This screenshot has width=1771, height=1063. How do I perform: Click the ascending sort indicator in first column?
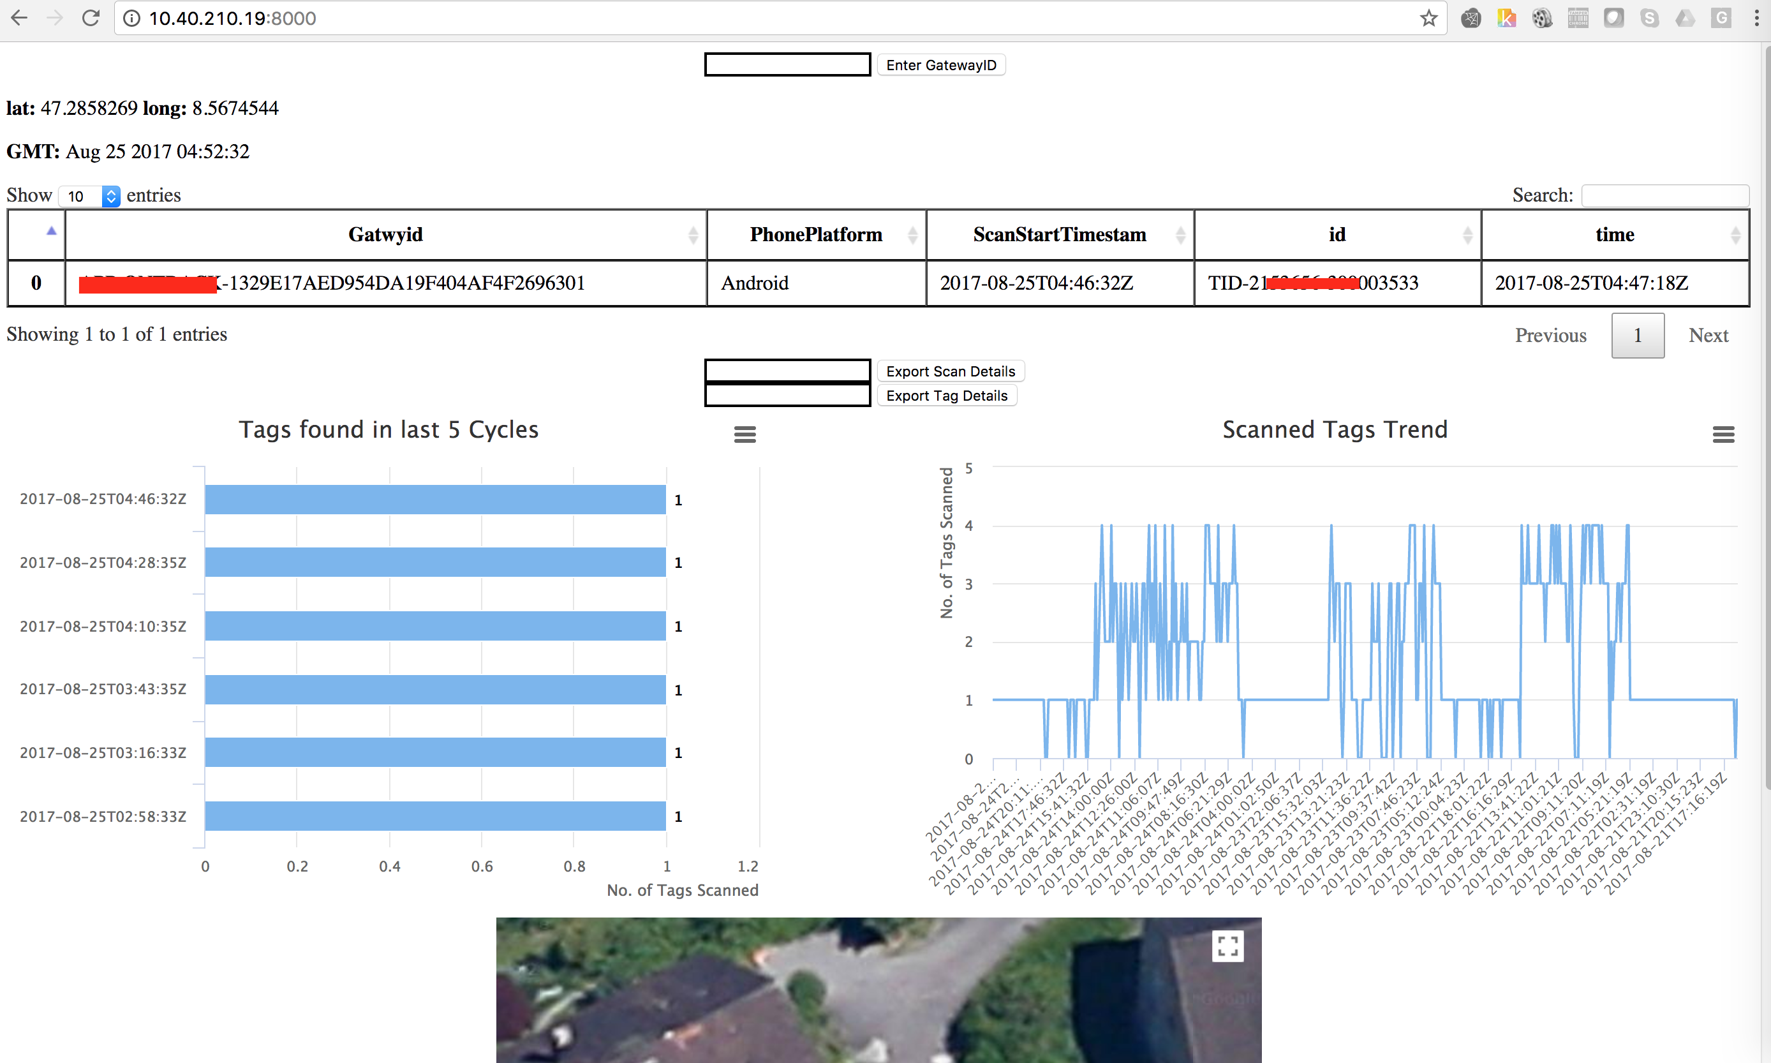50,230
